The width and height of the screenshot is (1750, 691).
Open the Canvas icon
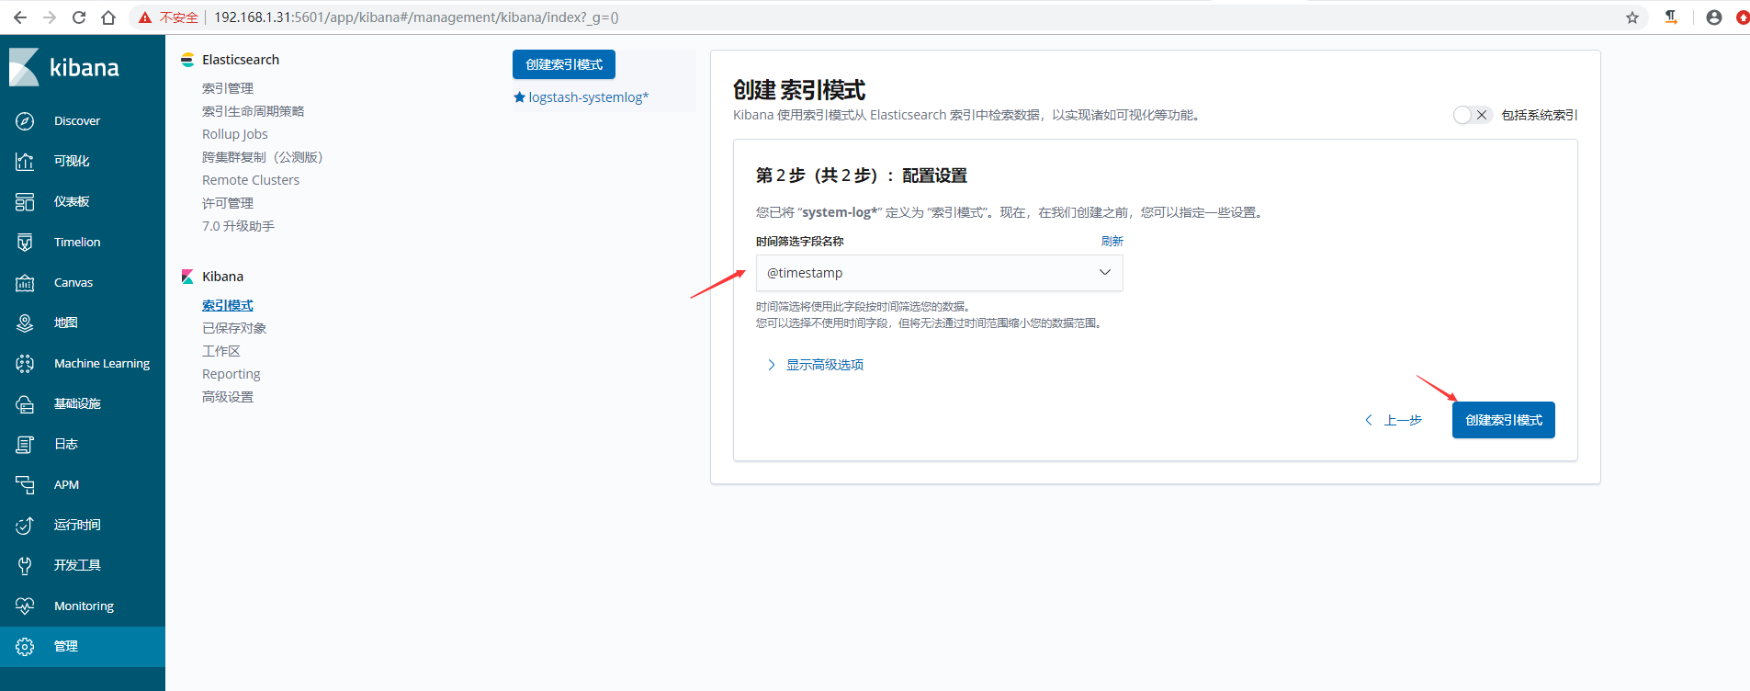25,283
